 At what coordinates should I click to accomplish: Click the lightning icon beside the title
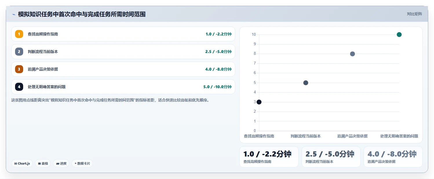click(x=14, y=14)
